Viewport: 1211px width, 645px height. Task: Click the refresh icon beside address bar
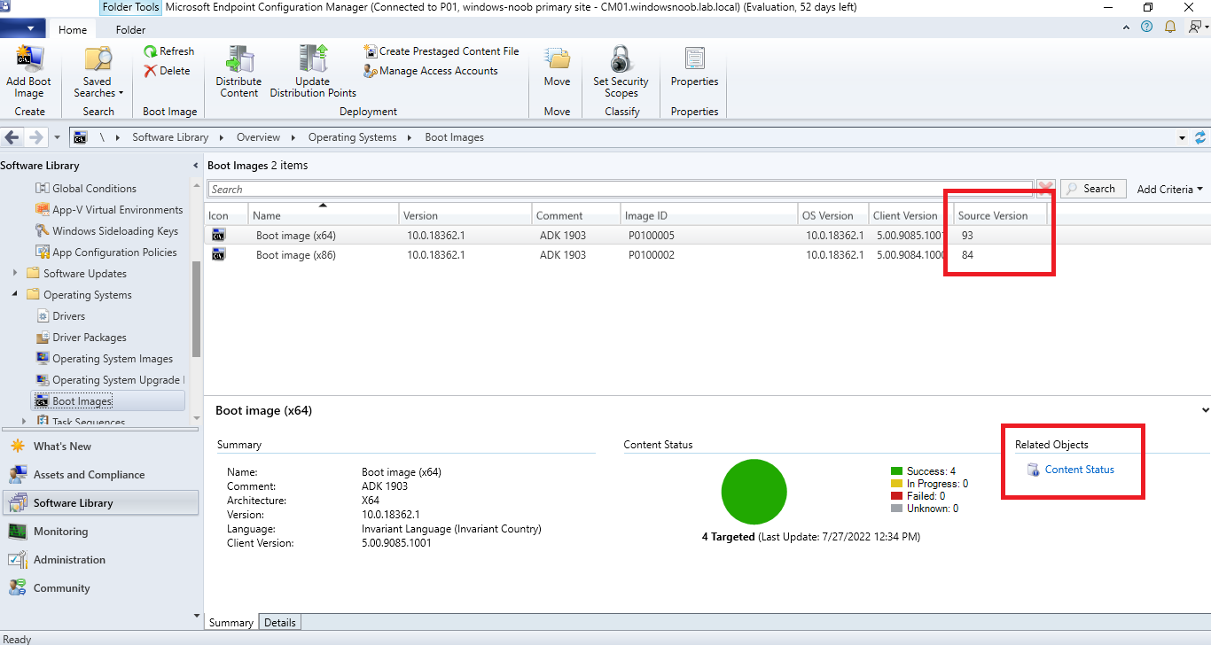tap(1200, 137)
